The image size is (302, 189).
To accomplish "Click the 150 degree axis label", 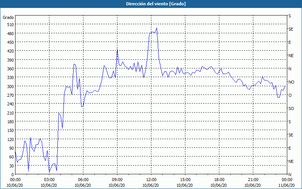I will point(11,130).
